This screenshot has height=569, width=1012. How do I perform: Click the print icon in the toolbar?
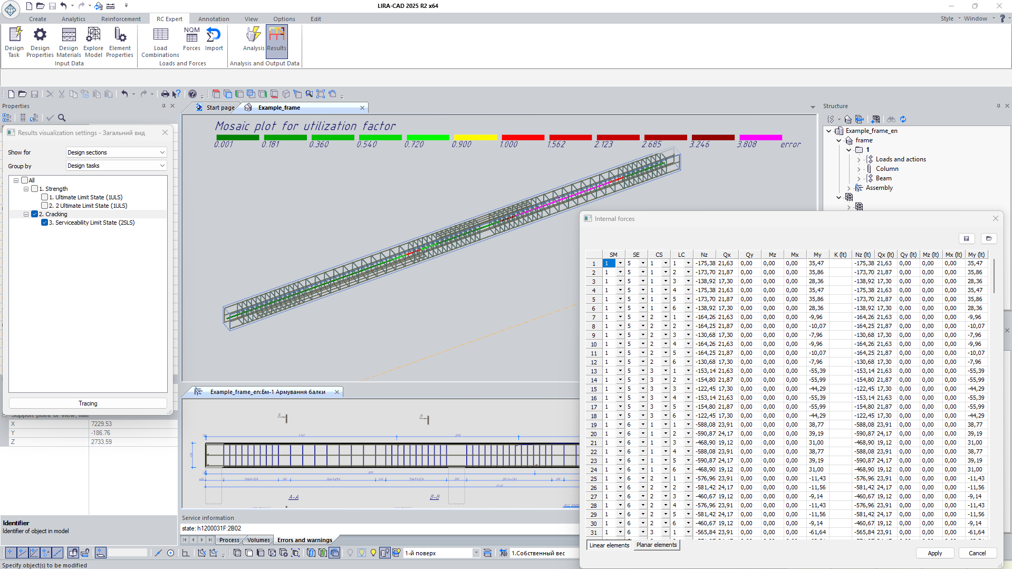[165, 94]
